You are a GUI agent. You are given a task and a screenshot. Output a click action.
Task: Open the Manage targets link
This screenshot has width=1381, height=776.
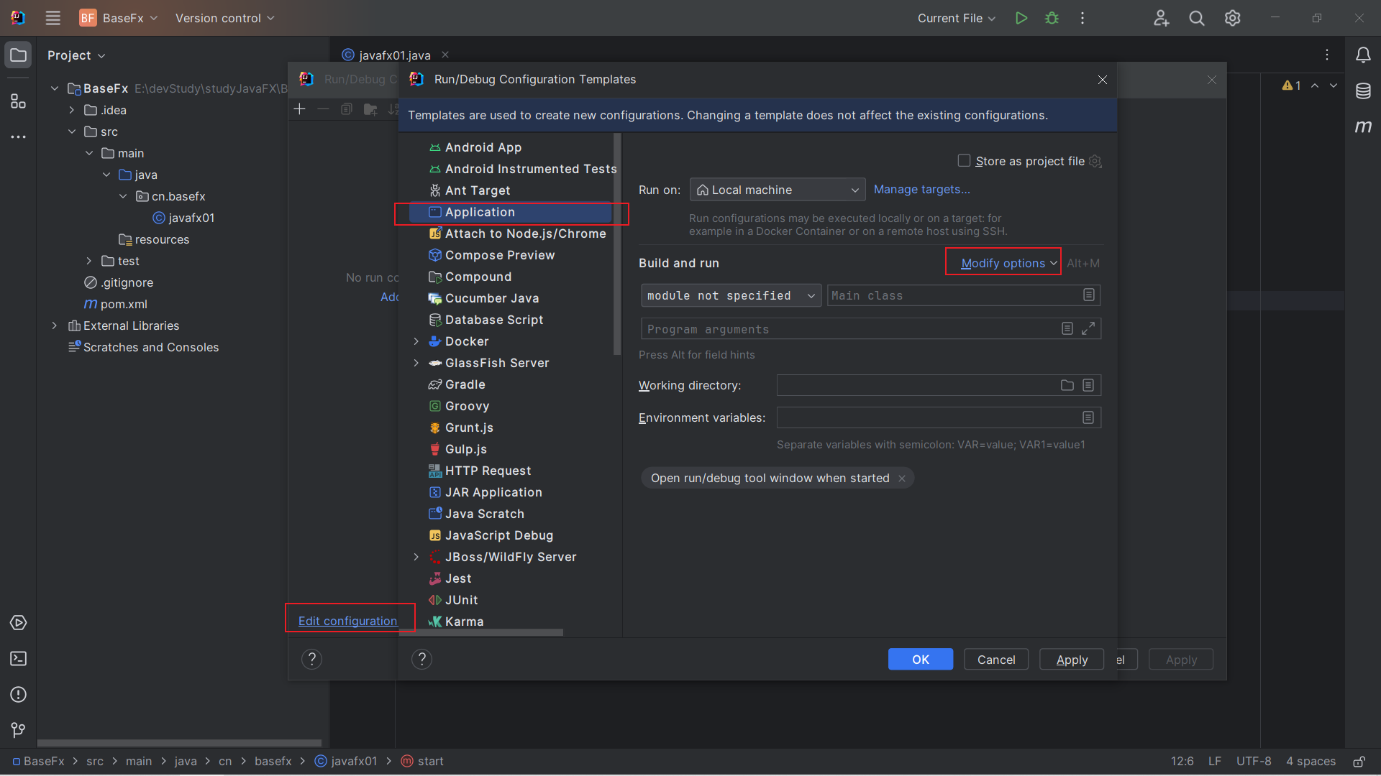pos(921,190)
